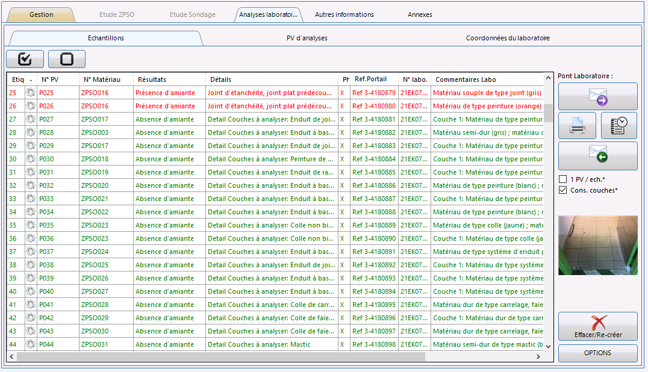Screen dimensions: 648x372
Task: Uncheck the Cons. couches checkbox
Action: click(x=562, y=190)
